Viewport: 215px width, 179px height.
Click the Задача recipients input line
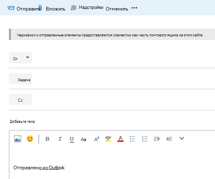coord(123,79)
